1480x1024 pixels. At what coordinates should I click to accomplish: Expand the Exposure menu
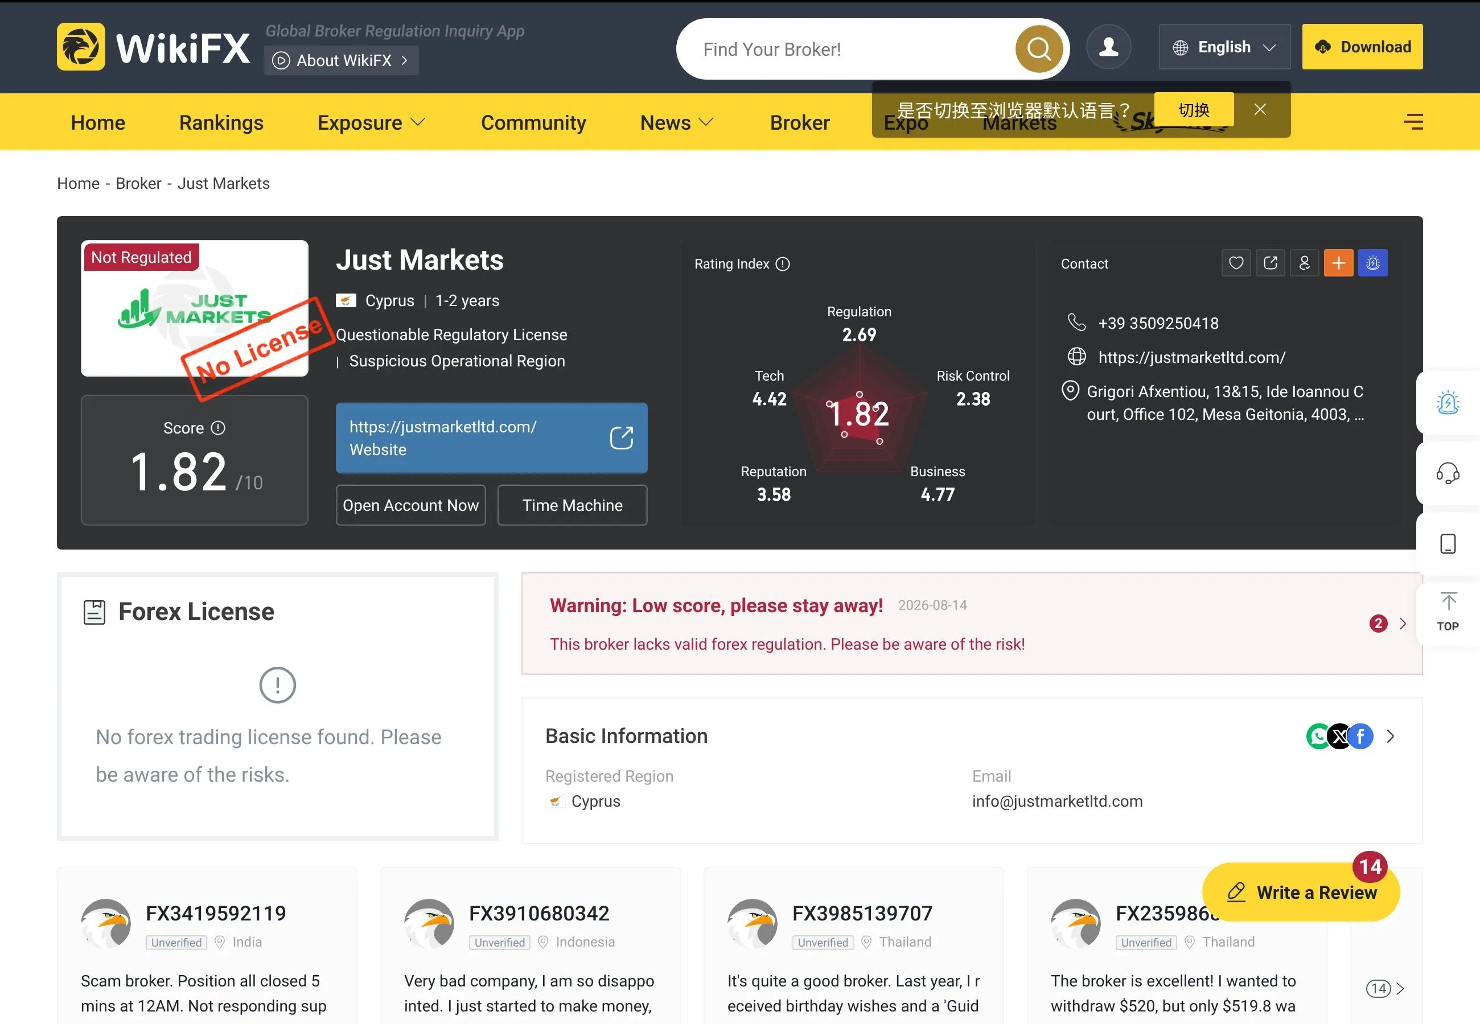371,122
